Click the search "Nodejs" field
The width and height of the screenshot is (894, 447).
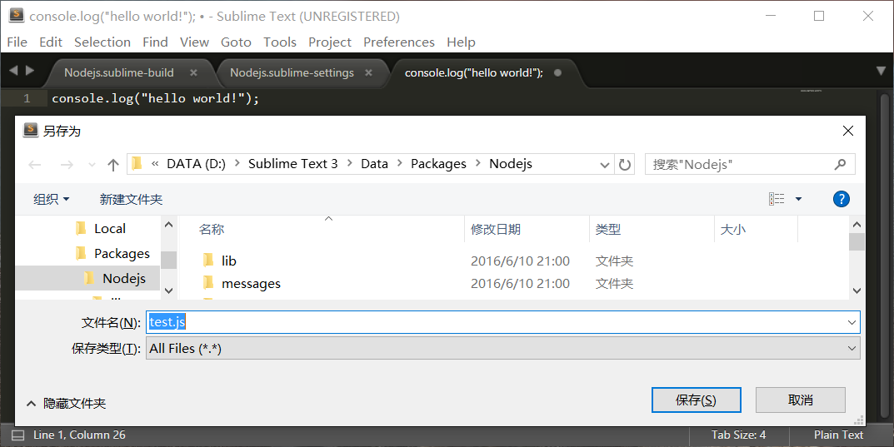pos(750,165)
